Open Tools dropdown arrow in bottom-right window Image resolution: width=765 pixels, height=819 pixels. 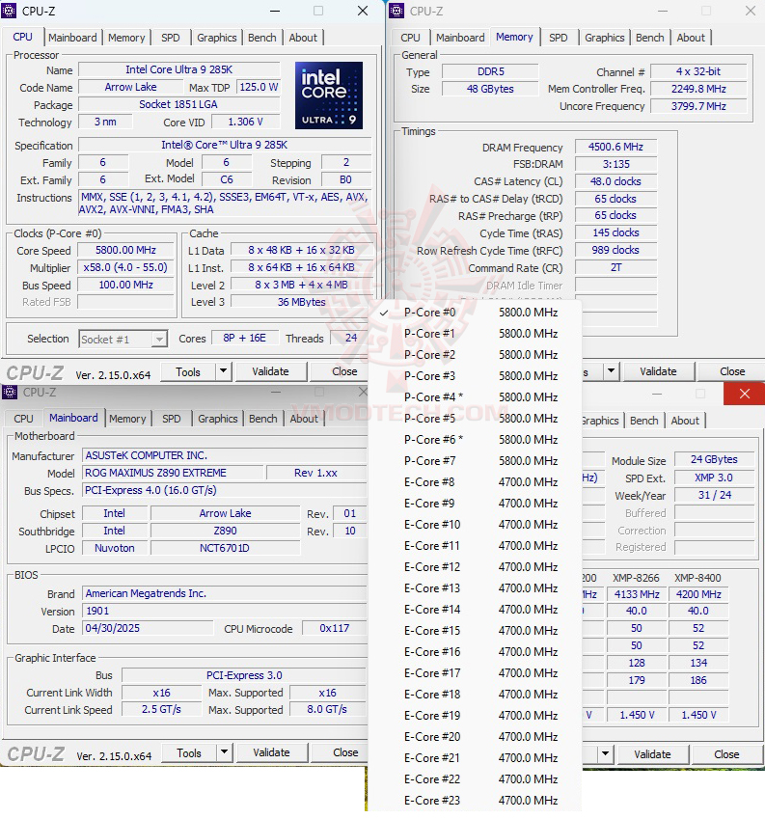click(x=605, y=754)
